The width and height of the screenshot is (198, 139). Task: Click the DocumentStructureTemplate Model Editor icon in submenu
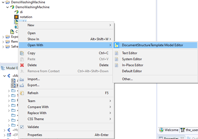116,45
